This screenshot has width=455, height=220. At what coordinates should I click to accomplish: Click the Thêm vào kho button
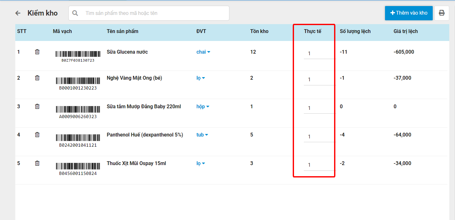pyautogui.click(x=409, y=13)
